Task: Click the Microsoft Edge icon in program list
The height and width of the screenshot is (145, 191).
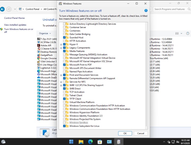Action: pyautogui.click(x=39, y=71)
